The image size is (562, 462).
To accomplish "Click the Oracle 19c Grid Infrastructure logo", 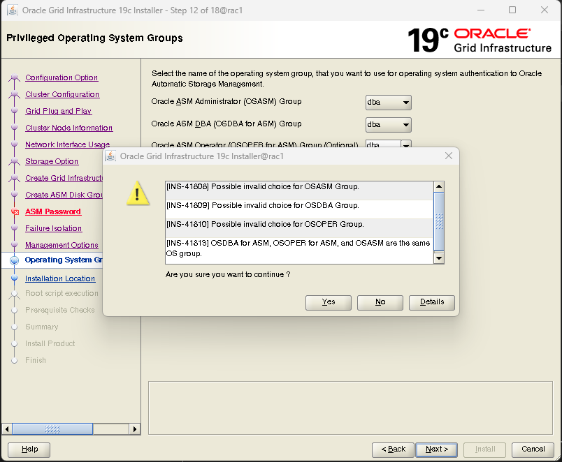I will point(480,40).
